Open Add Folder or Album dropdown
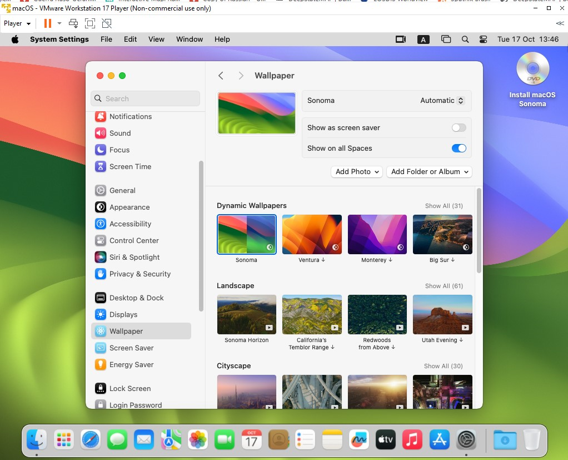The image size is (568, 460). coord(430,172)
